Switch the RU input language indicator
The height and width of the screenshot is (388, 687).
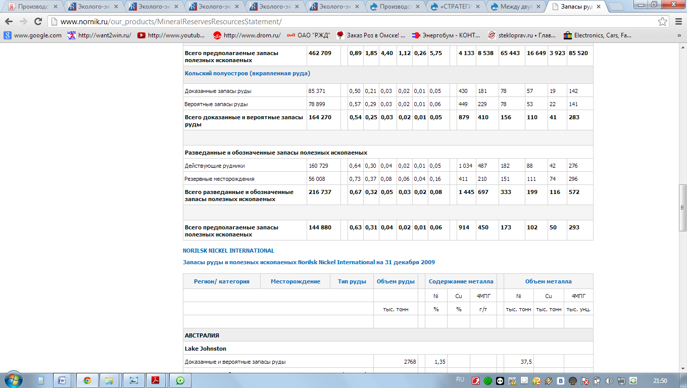[x=460, y=379]
